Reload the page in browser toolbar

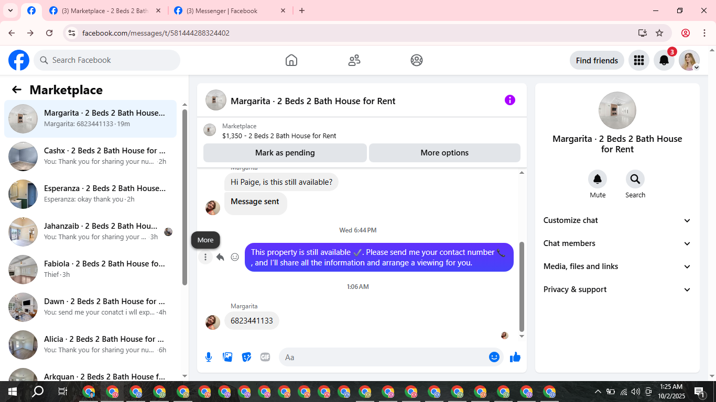click(49, 33)
